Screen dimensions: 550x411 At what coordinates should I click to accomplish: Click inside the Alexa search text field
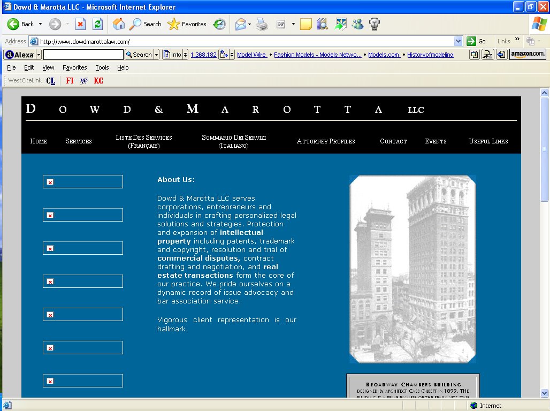(83, 55)
